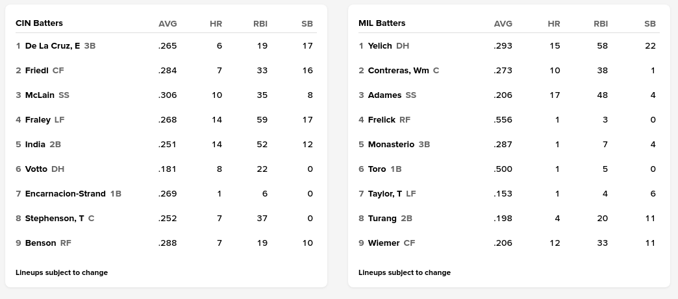Select Encarnacion-Strand in lineup

pyautogui.click(x=65, y=194)
